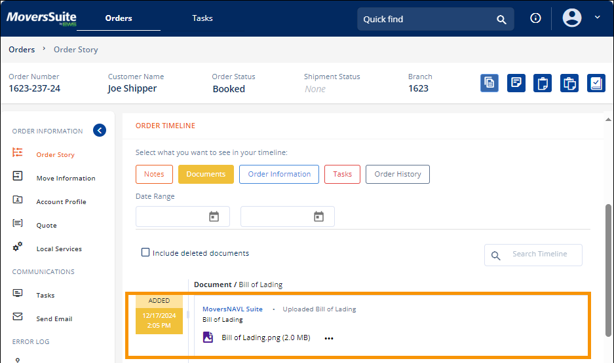
Task: Open the three-dot menu for Bill of Lading.png
Action: [x=329, y=338]
